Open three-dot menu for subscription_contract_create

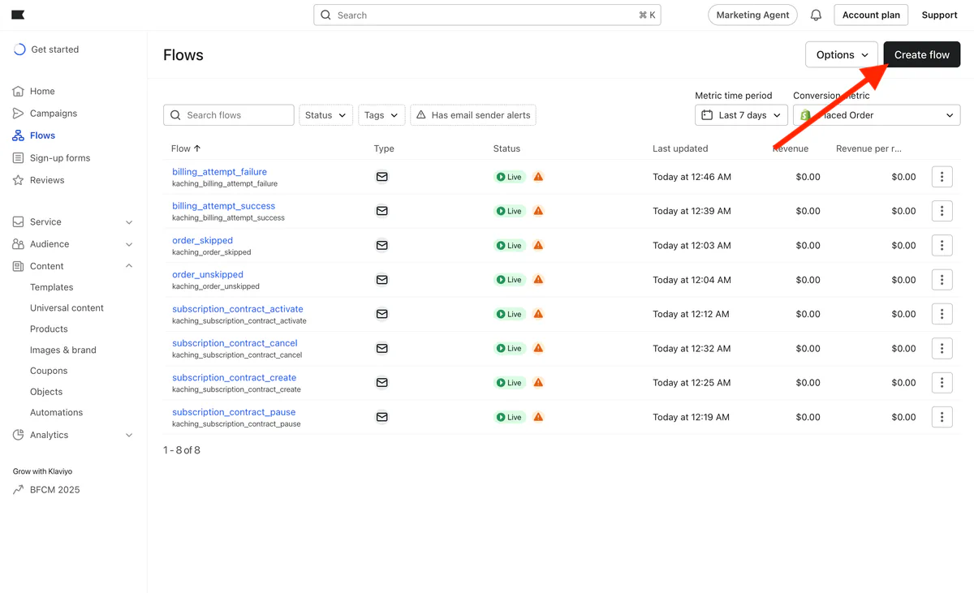pyautogui.click(x=942, y=383)
